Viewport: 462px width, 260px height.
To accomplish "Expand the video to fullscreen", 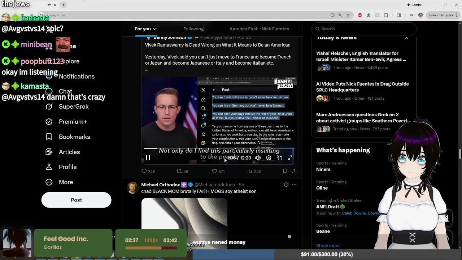I will pos(290,158).
